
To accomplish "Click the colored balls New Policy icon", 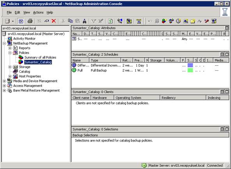I will click(164, 21).
